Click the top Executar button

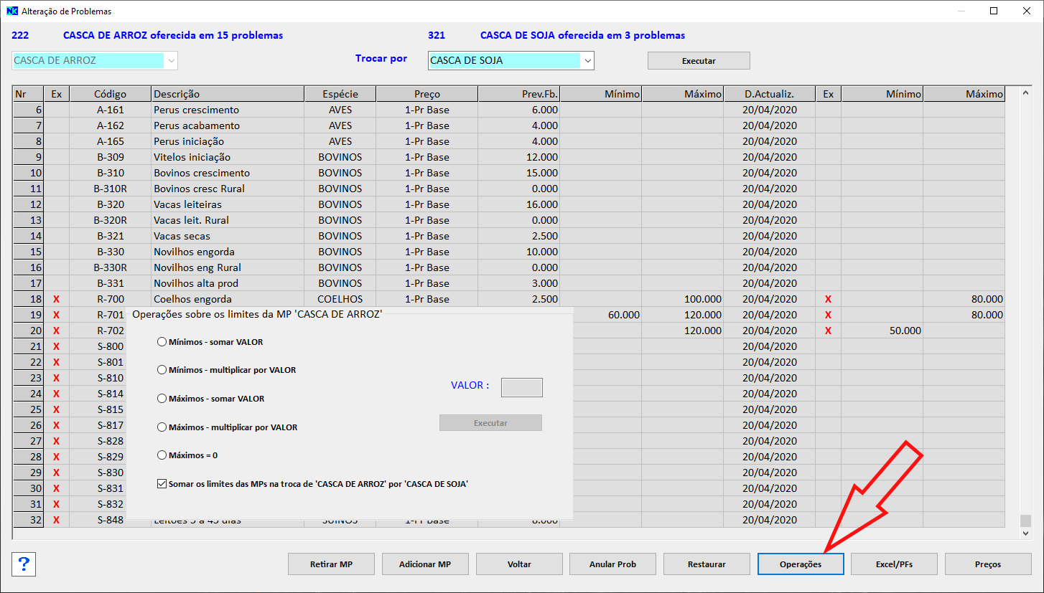pos(698,61)
